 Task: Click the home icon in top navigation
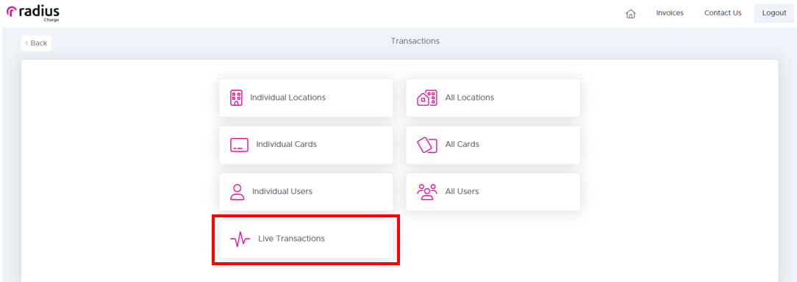(630, 14)
